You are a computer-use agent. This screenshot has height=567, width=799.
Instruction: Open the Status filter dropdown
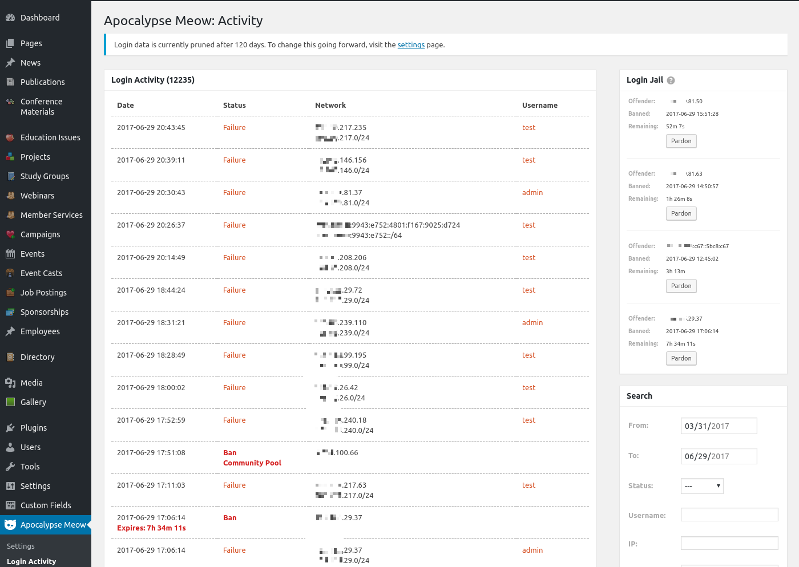[x=702, y=486]
